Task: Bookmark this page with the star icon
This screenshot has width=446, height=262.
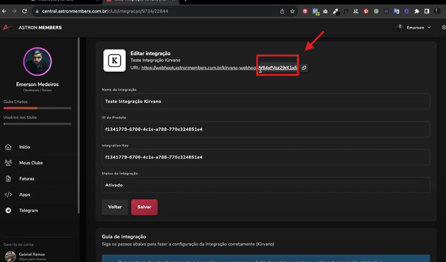Action: tap(293, 11)
